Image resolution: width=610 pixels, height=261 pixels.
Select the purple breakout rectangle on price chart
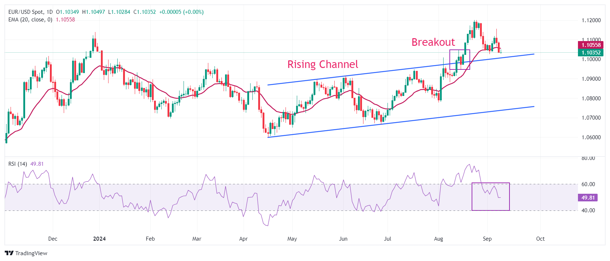tap(460, 60)
